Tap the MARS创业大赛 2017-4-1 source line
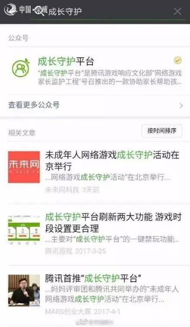 tap(82, 311)
